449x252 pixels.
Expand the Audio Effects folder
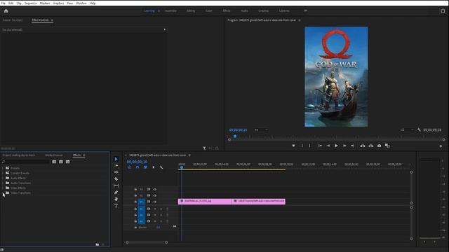tap(3, 178)
